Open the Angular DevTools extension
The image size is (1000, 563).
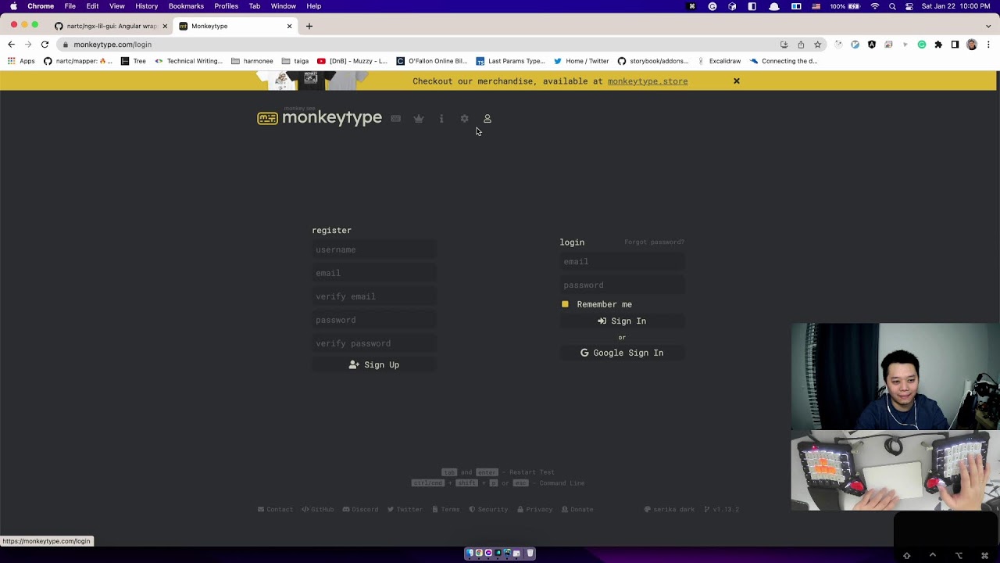(x=872, y=45)
